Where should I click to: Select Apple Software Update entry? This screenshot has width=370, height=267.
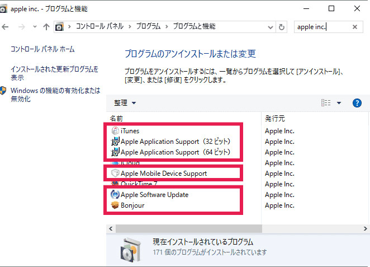click(155, 194)
